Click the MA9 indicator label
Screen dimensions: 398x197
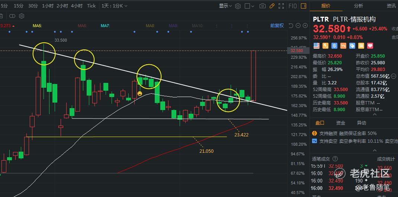[x=174, y=25]
